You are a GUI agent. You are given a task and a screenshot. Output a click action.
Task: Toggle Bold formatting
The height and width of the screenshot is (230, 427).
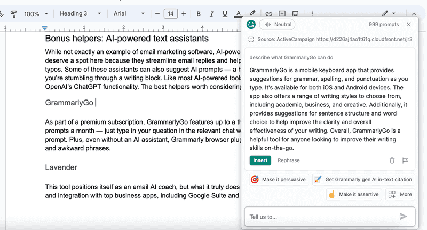tap(199, 14)
